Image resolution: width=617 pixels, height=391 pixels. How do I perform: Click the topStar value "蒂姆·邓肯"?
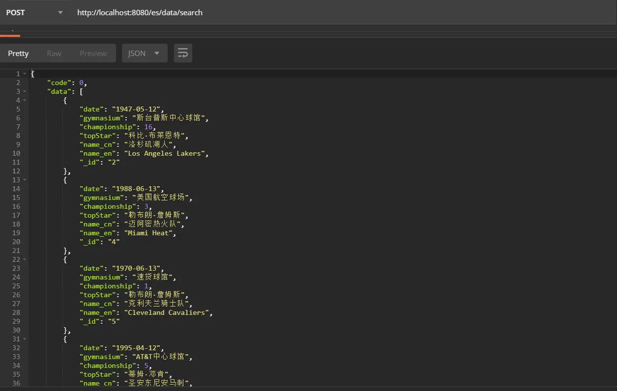[146, 374]
